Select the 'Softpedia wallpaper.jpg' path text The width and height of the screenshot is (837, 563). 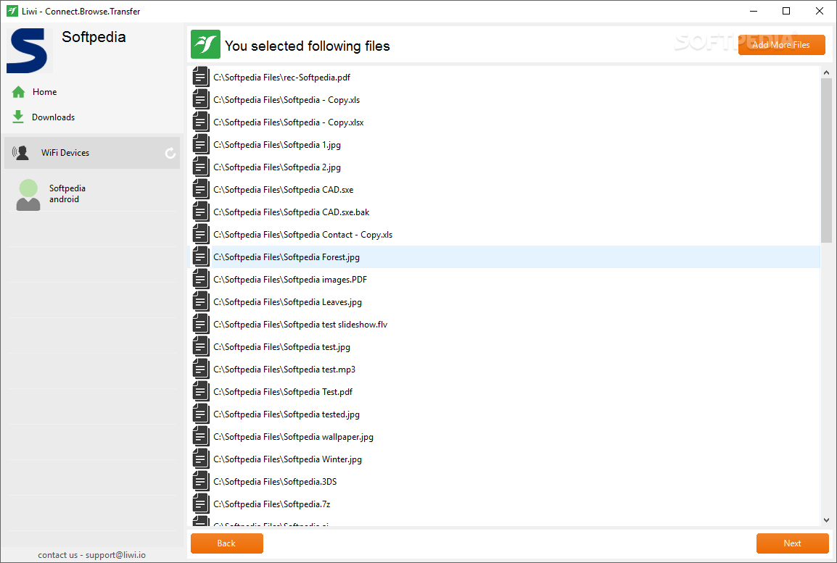(294, 437)
